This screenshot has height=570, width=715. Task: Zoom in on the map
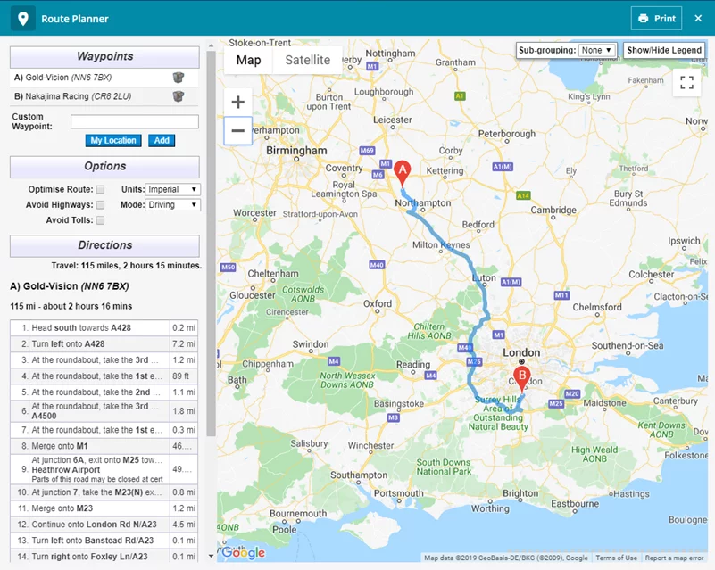[238, 102]
